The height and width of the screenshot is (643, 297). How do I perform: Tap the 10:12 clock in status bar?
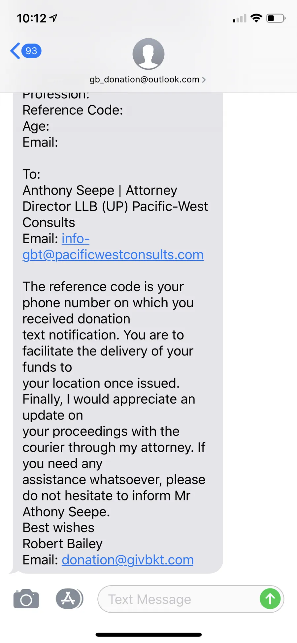point(32,18)
